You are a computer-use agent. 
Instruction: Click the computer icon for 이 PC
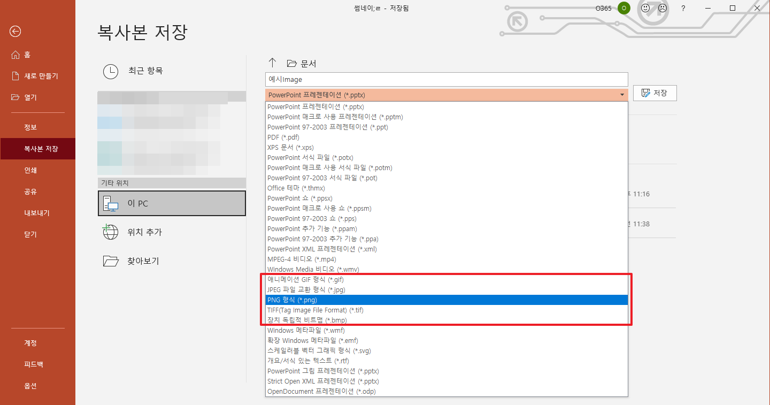(111, 203)
